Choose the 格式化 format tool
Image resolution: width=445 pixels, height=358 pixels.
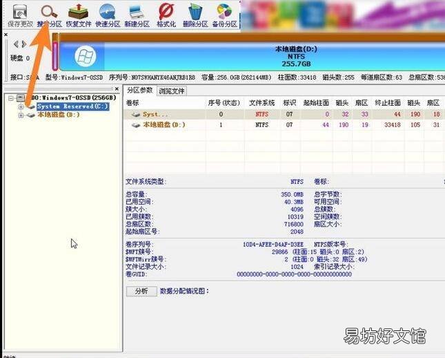click(x=166, y=15)
